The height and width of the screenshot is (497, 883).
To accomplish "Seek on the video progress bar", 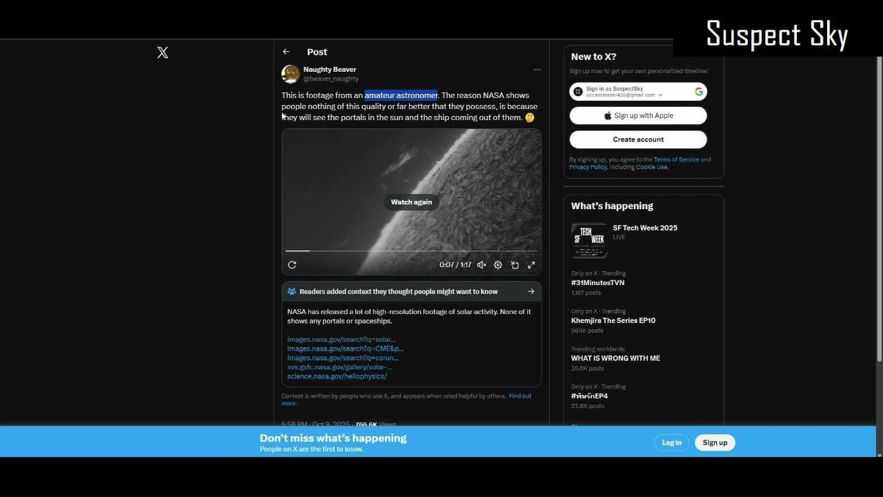I will (x=411, y=251).
